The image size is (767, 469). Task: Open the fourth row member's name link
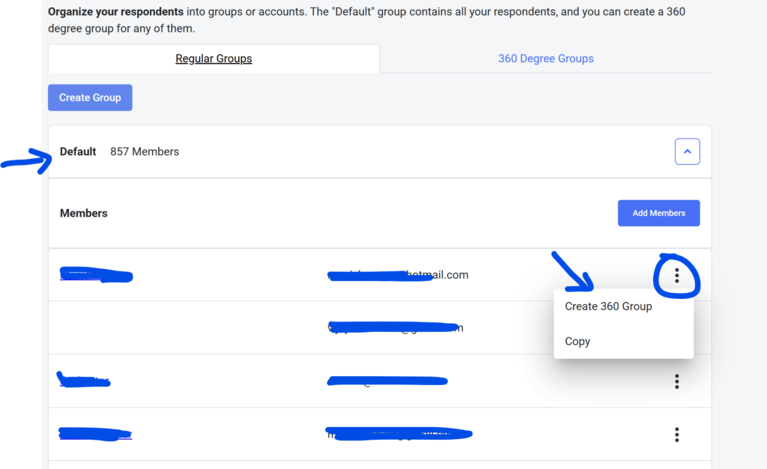[x=96, y=434]
